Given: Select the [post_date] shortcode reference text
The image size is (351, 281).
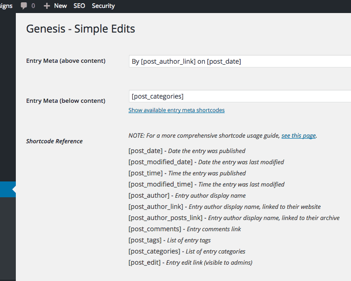Looking at the screenshot, I should 146,151.
